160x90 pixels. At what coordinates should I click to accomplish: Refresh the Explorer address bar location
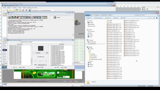(x=137, y=15)
